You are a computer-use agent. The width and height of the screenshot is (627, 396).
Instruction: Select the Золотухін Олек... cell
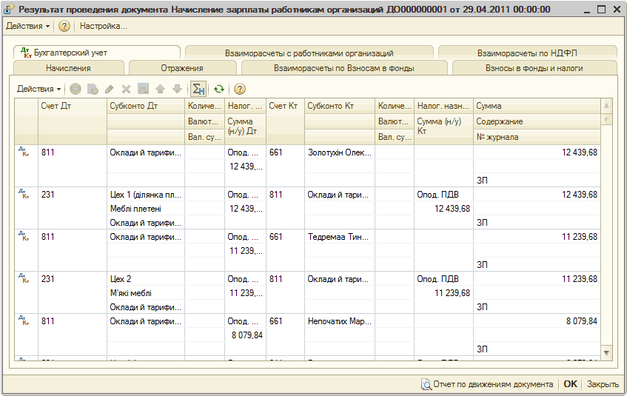point(340,152)
